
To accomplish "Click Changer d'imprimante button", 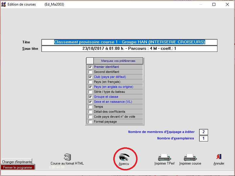I will (17, 162).
